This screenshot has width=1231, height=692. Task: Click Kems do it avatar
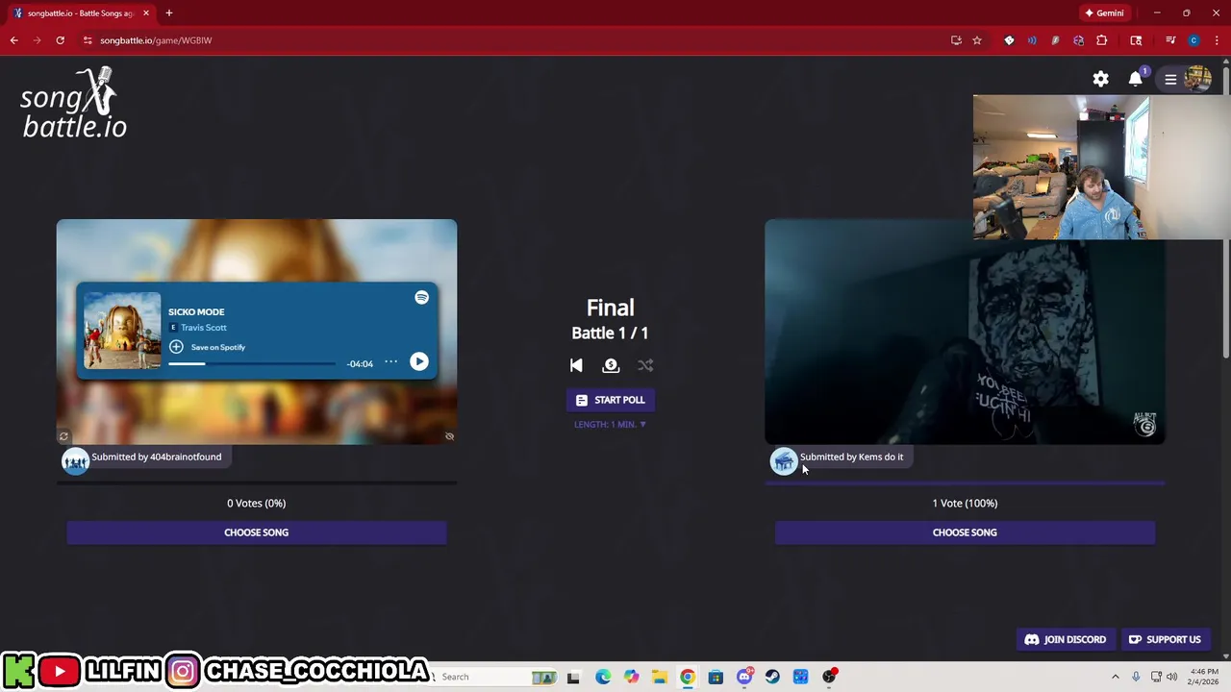pyautogui.click(x=784, y=461)
